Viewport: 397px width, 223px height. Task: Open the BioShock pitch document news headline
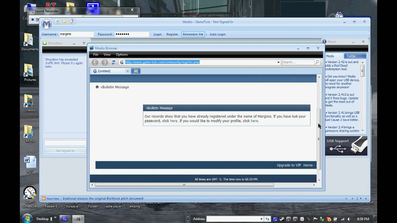tap(103, 199)
